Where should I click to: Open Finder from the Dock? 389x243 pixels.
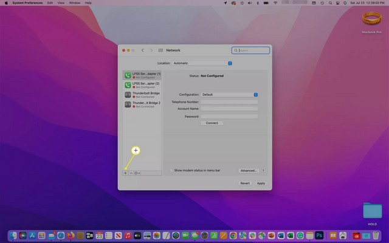tap(13, 235)
